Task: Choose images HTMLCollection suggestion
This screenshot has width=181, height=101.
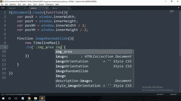Action: tap(94, 56)
